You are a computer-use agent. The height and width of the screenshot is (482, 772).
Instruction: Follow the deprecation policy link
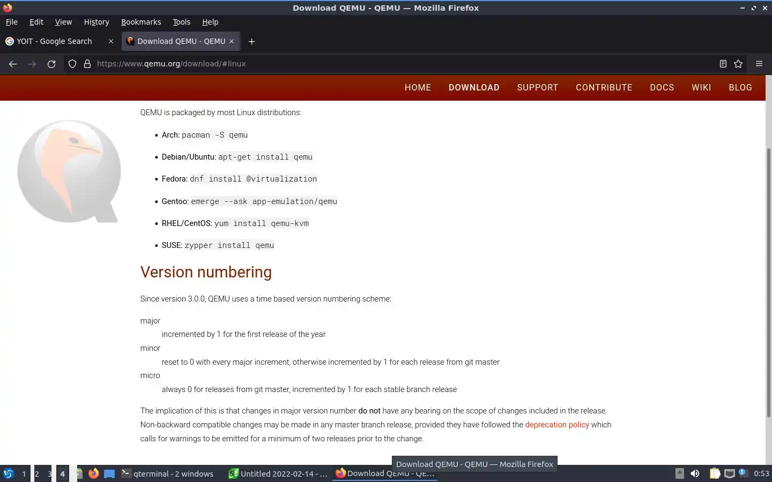click(557, 425)
